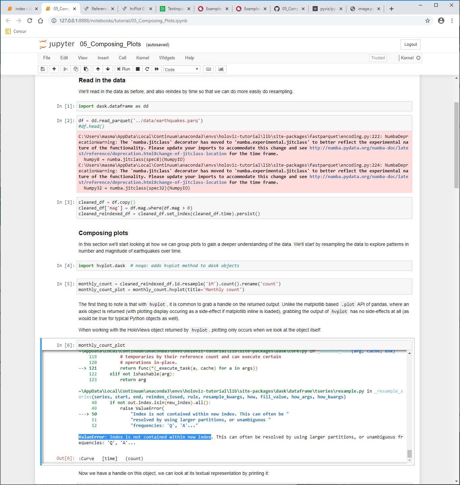The width and height of the screenshot is (460, 485).
Task: Open the command palette keyboard icon
Action: click(x=208, y=69)
